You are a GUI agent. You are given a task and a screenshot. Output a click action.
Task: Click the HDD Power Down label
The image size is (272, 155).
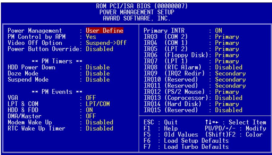pyautogui.click(x=31, y=67)
